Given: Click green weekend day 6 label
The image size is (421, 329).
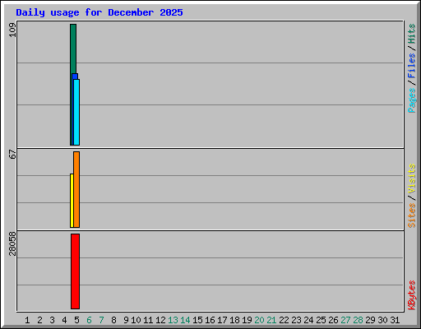Looking at the screenshot, I should click(89, 320).
